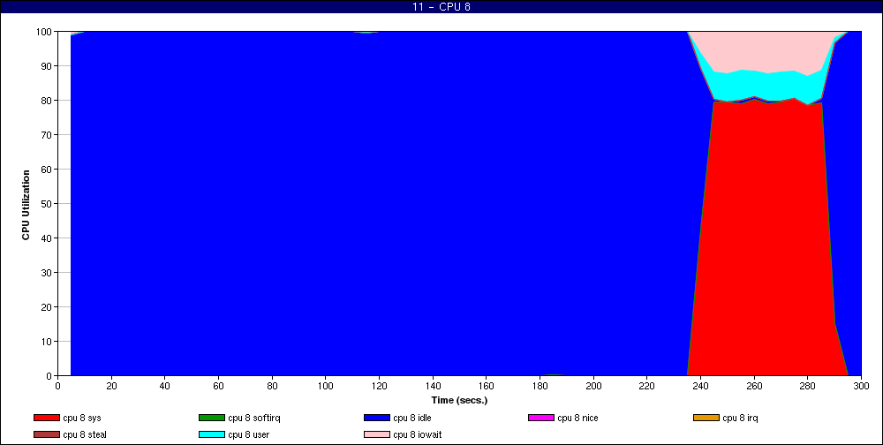This screenshot has height=445, width=883.
Task: Click the 280 tick on time axis
Action: (808, 386)
